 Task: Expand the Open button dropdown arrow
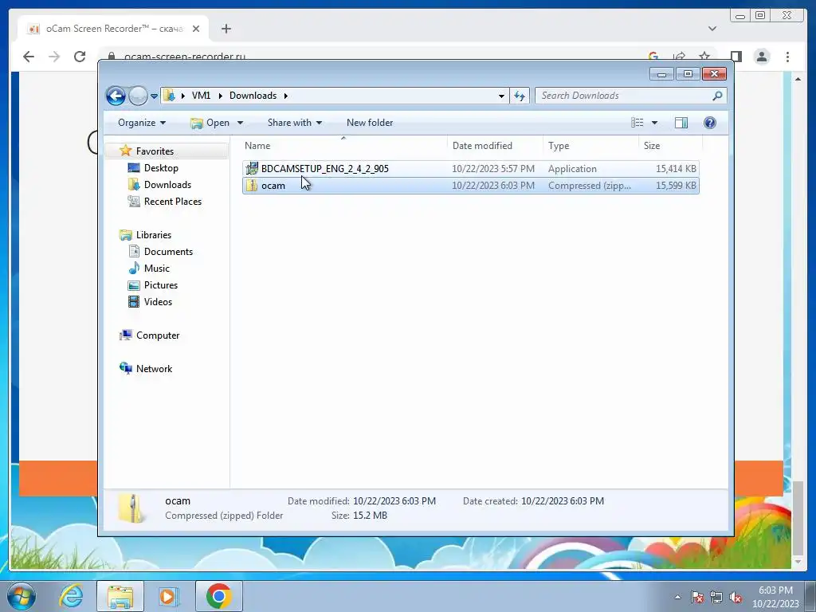coord(240,123)
